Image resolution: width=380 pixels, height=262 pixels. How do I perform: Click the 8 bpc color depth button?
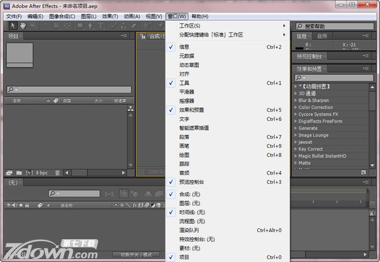pos(42,172)
